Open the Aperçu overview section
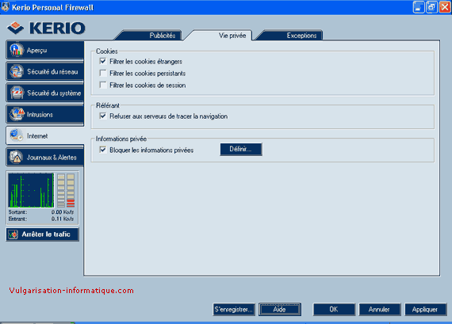This screenshot has height=324, width=452. click(45, 50)
